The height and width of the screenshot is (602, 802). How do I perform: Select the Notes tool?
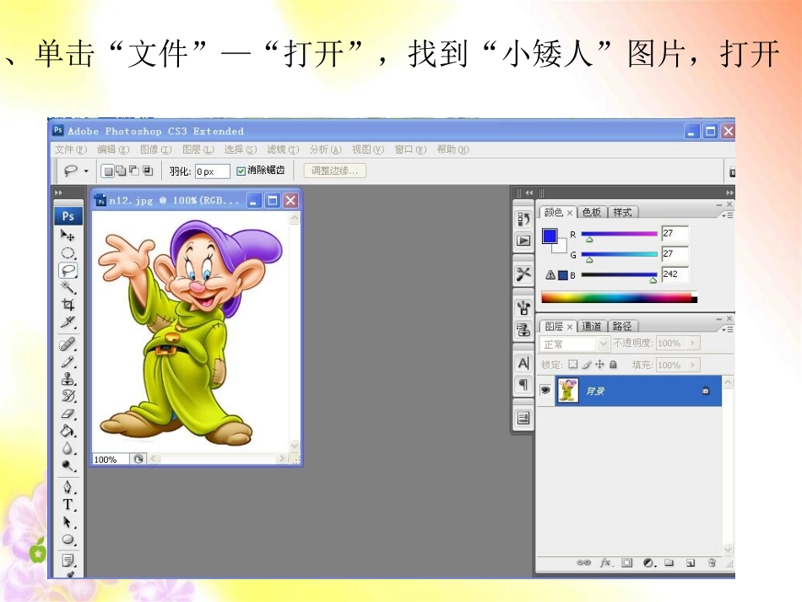[68, 561]
